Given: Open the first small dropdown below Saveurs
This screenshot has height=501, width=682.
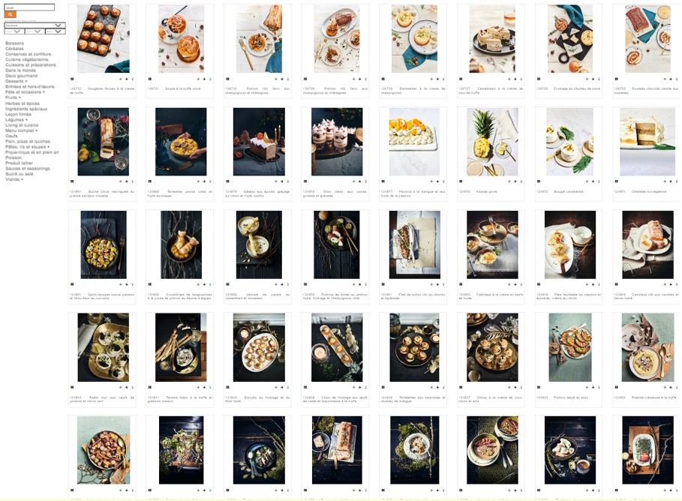Looking at the screenshot, I should [x=14, y=31].
